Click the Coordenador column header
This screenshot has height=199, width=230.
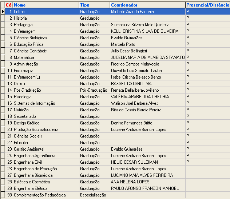pos(147,5)
